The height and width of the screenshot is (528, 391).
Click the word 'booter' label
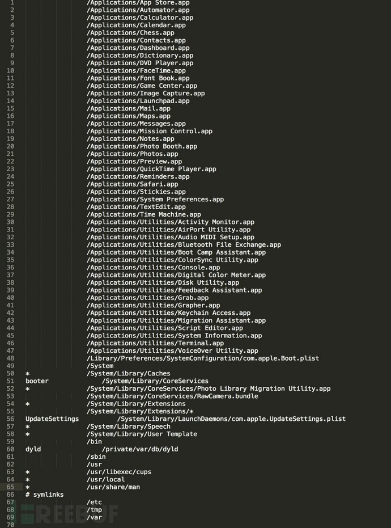coord(37,381)
